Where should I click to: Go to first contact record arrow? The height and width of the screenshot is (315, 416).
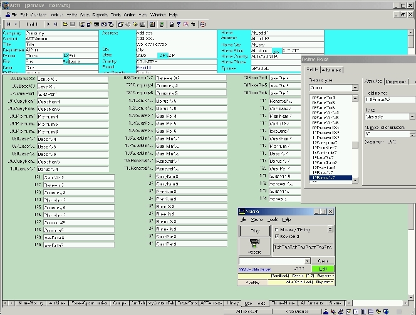(x=9, y=24)
